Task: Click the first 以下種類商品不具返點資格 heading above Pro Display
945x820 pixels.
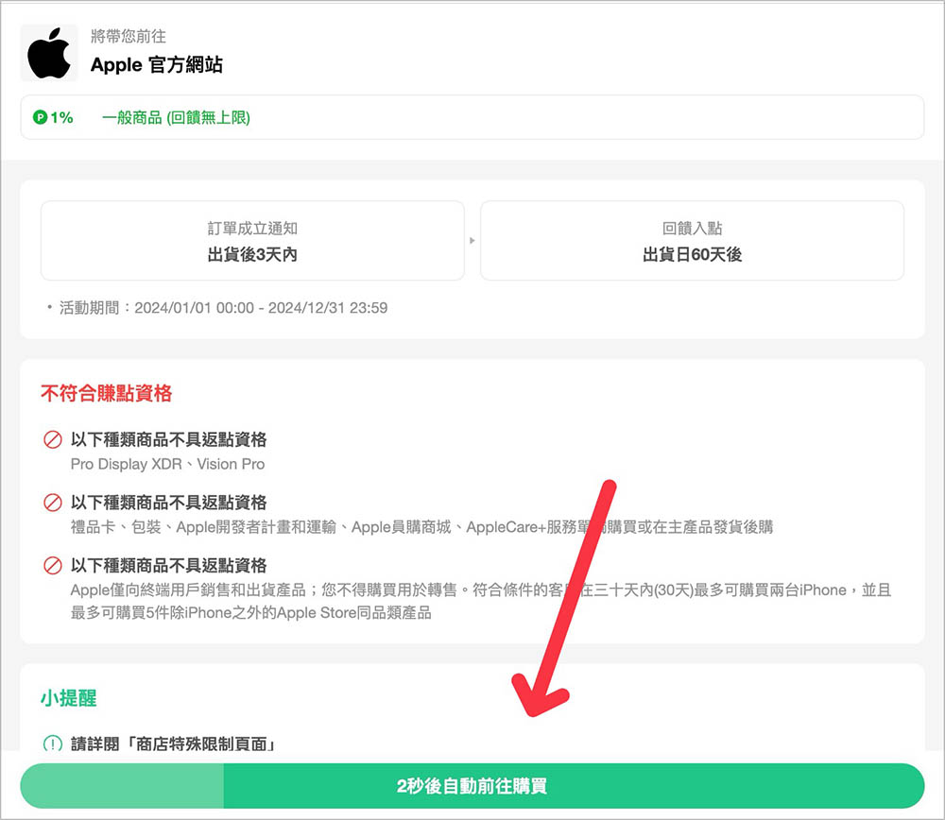Action: 169,439
